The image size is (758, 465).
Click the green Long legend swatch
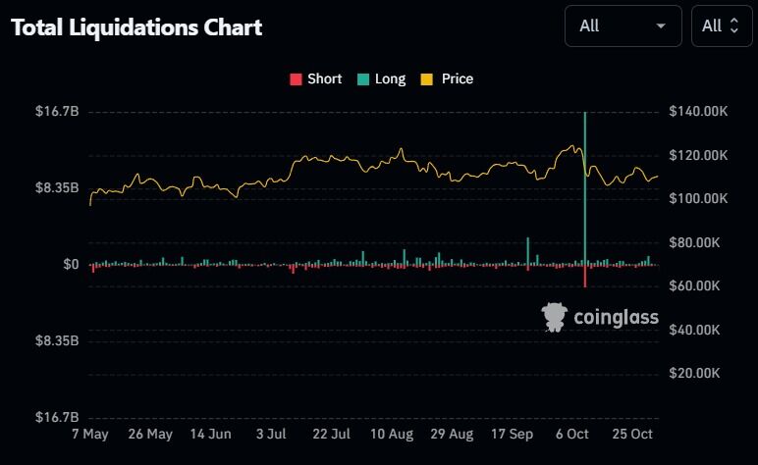(363, 78)
